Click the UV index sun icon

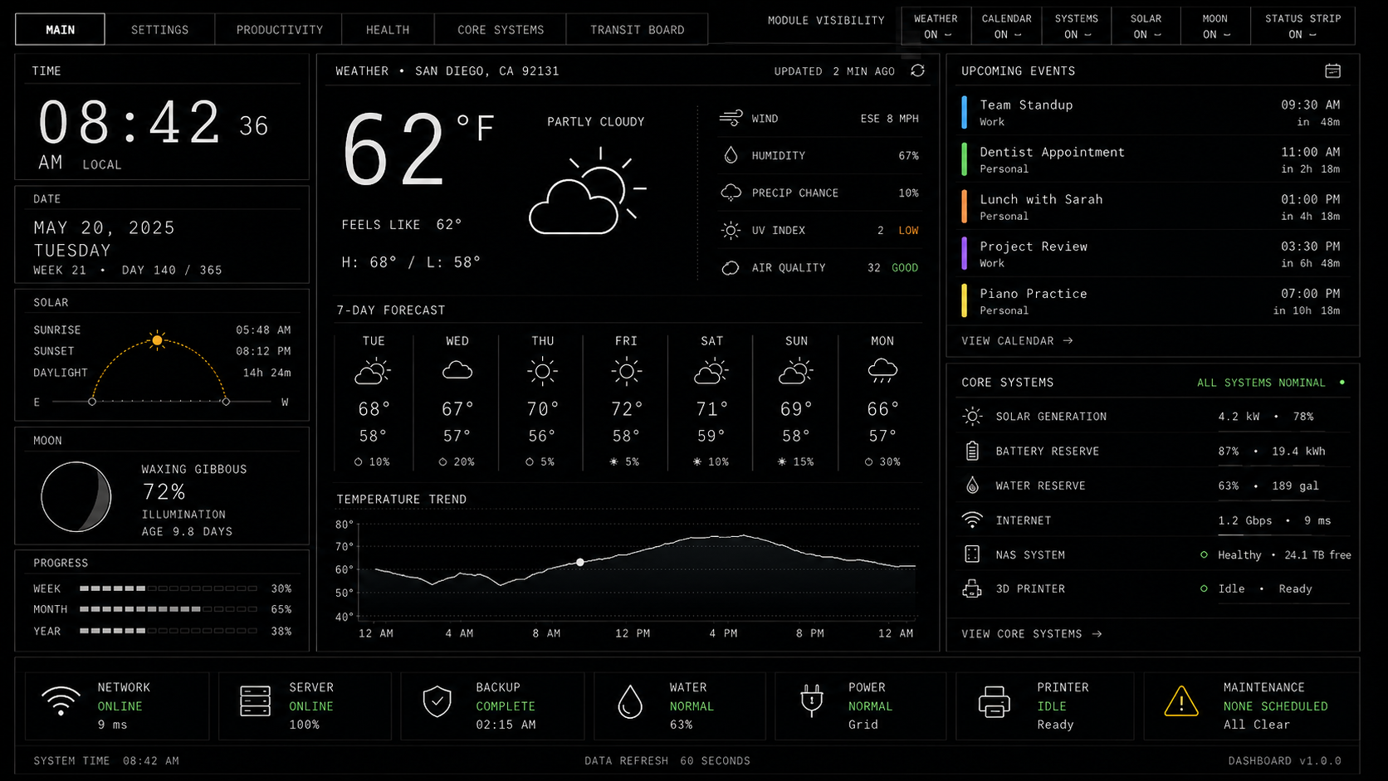coord(731,230)
